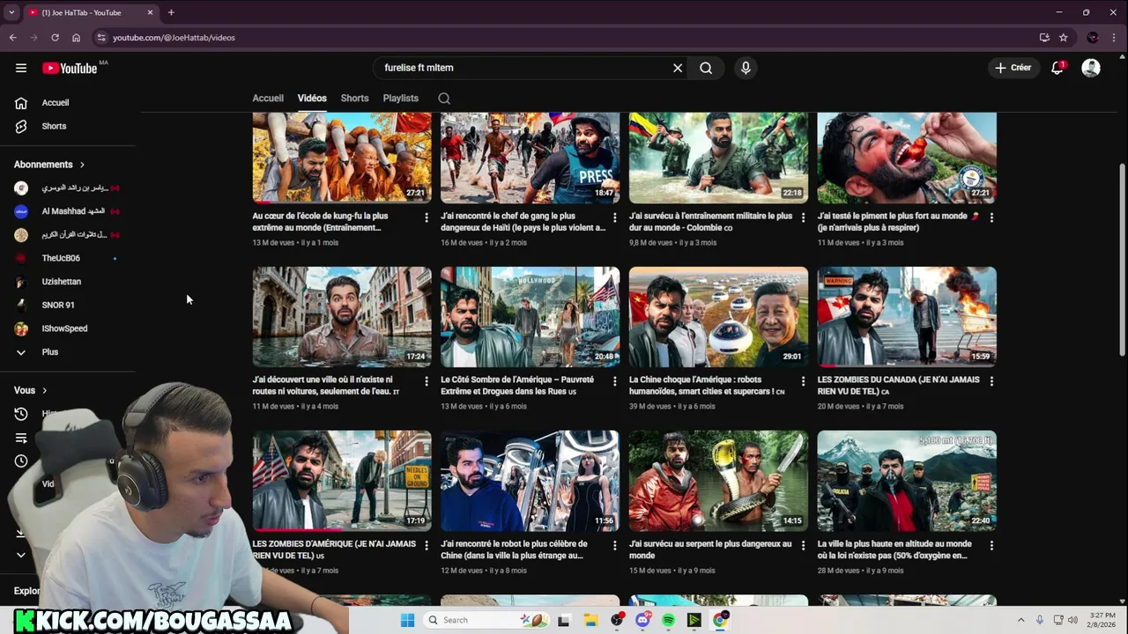This screenshot has height=634, width=1128.
Task: Open options for the water city video
Action: (x=427, y=381)
